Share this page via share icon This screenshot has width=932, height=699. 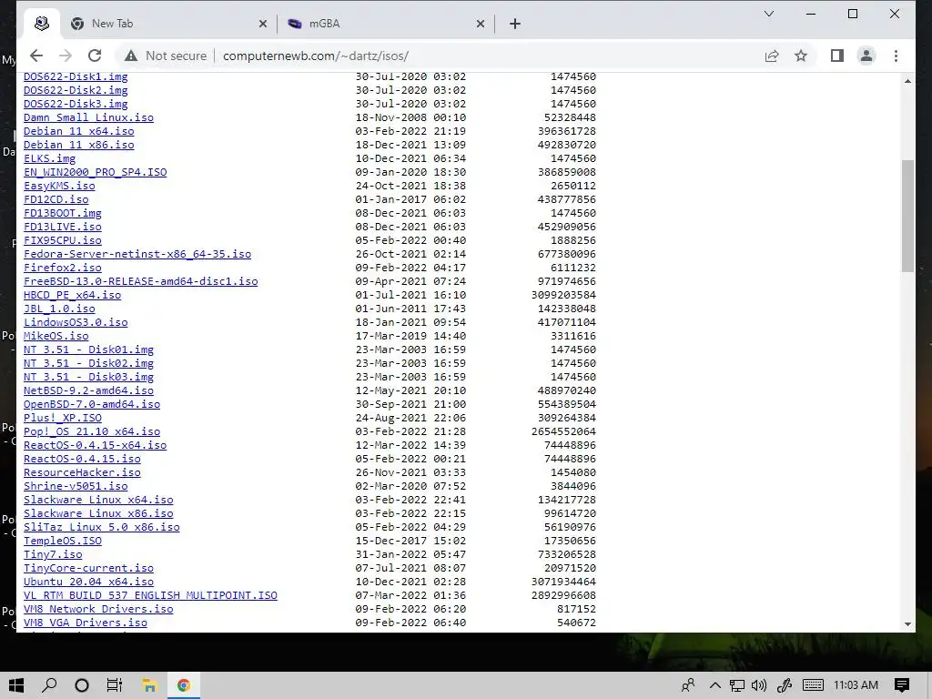pos(772,56)
